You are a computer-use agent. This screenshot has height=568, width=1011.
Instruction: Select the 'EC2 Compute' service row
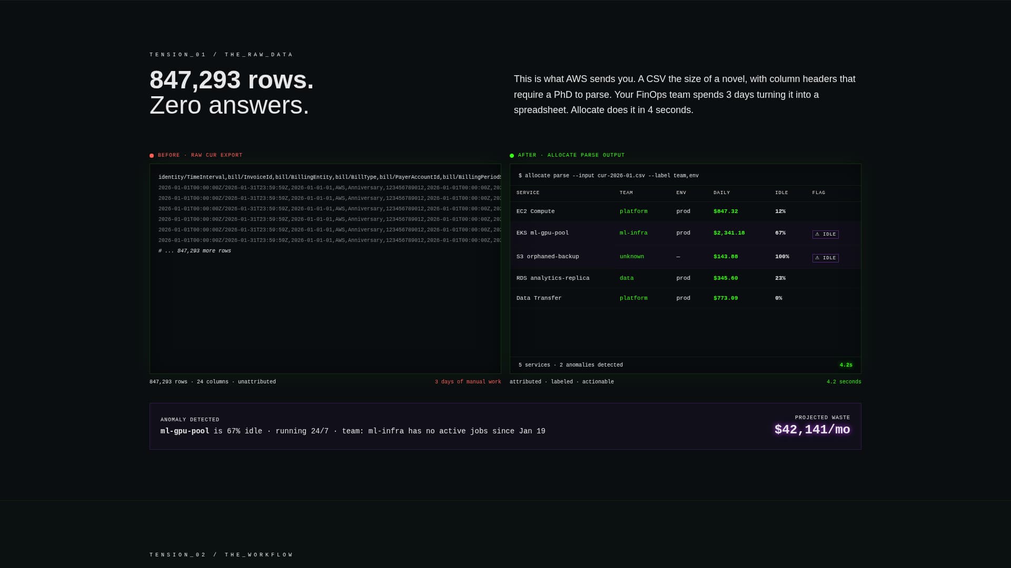[x=686, y=211]
